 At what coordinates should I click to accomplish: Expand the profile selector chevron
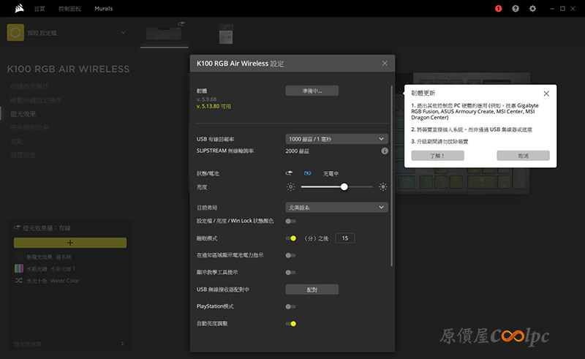[123, 32]
